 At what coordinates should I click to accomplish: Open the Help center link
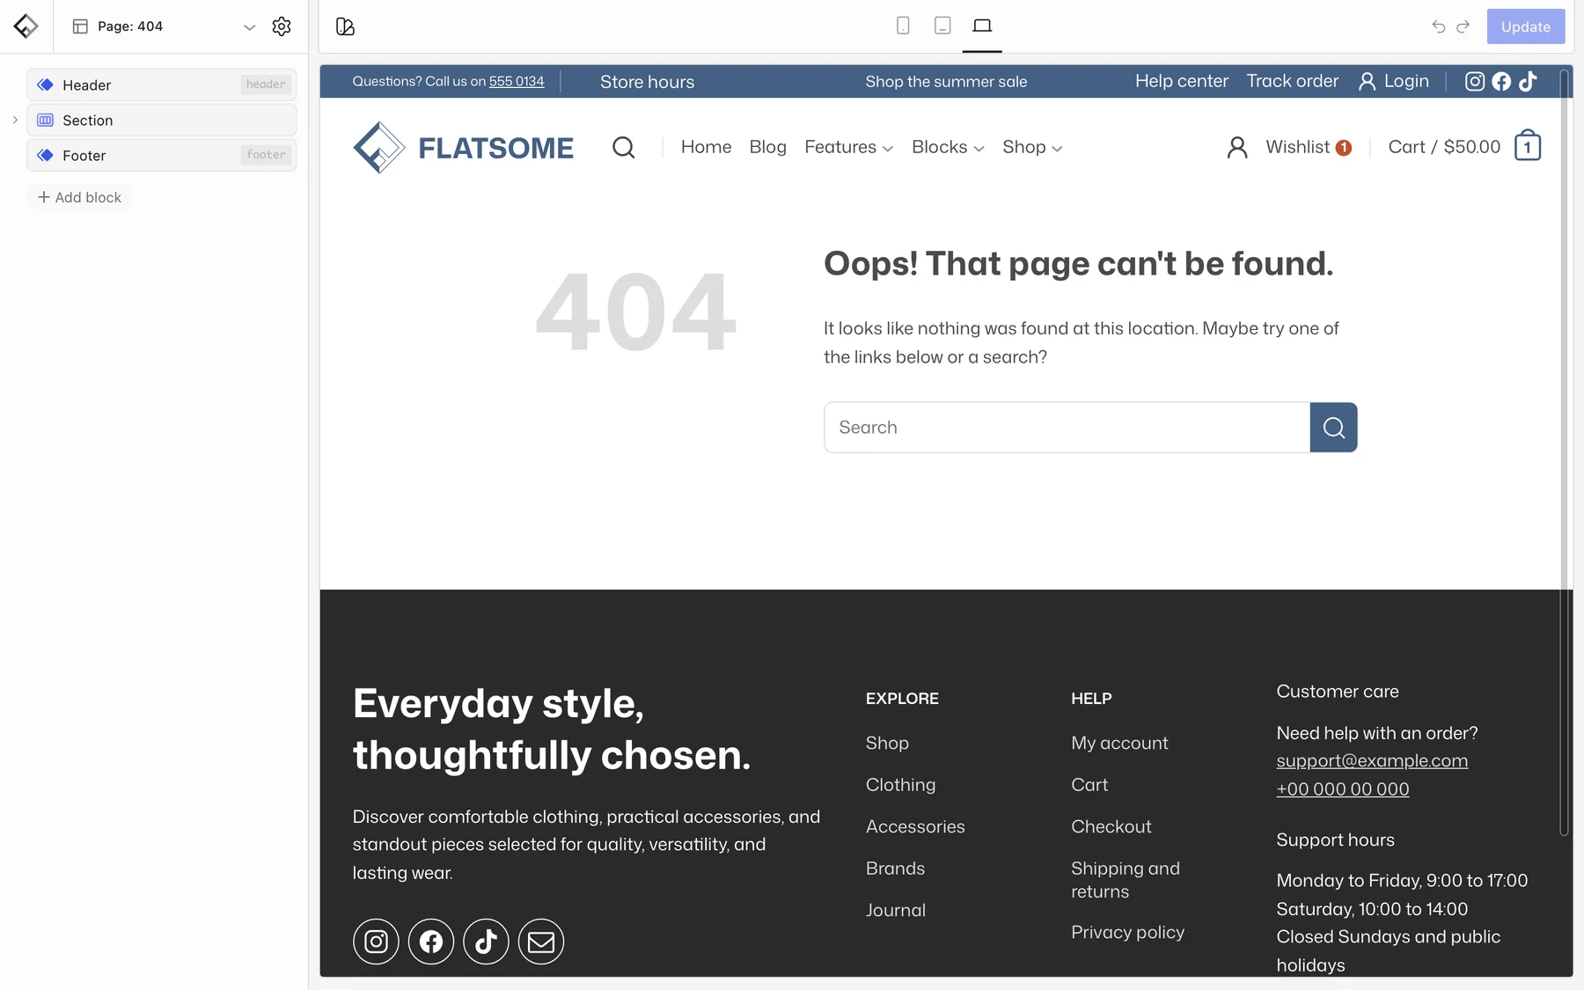click(1181, 81)
